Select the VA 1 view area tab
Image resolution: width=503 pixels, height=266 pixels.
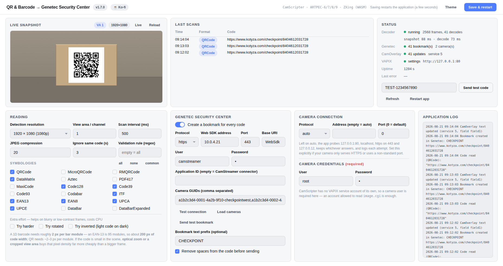pos(100,25)
